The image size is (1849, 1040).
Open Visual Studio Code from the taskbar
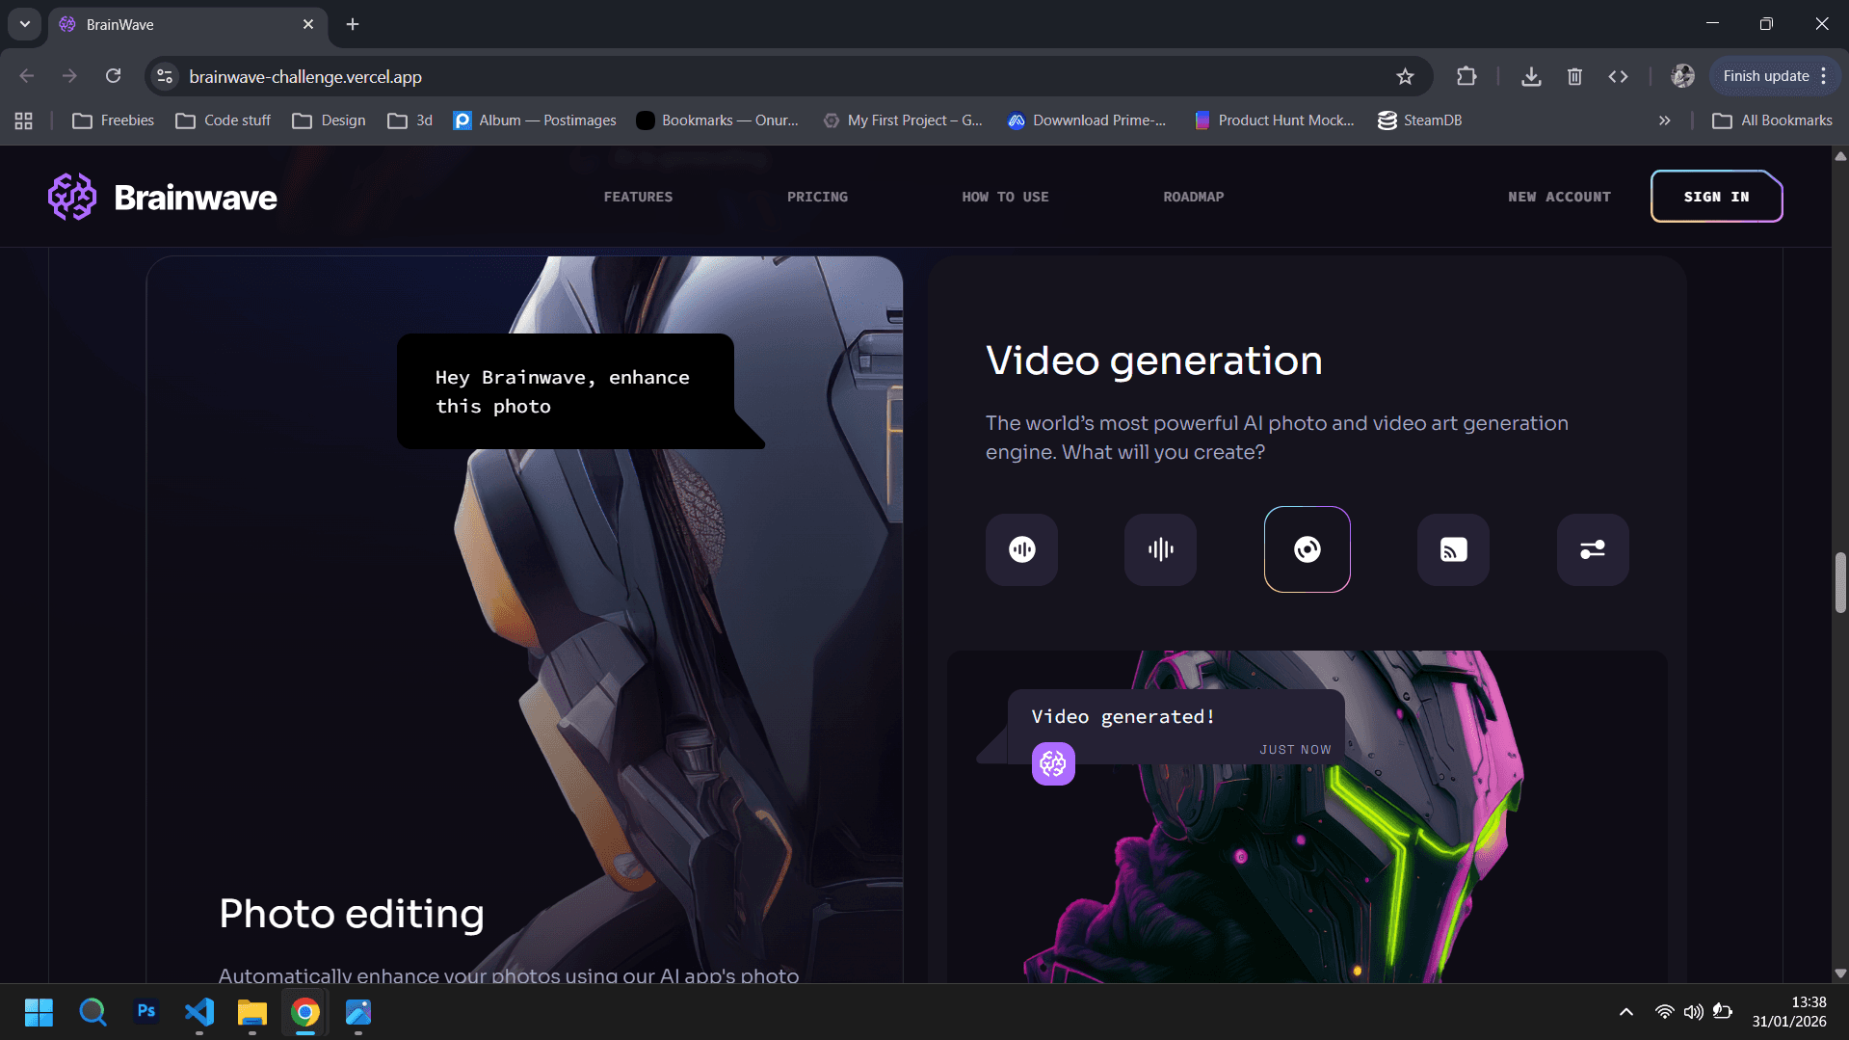coord(198,1012)
